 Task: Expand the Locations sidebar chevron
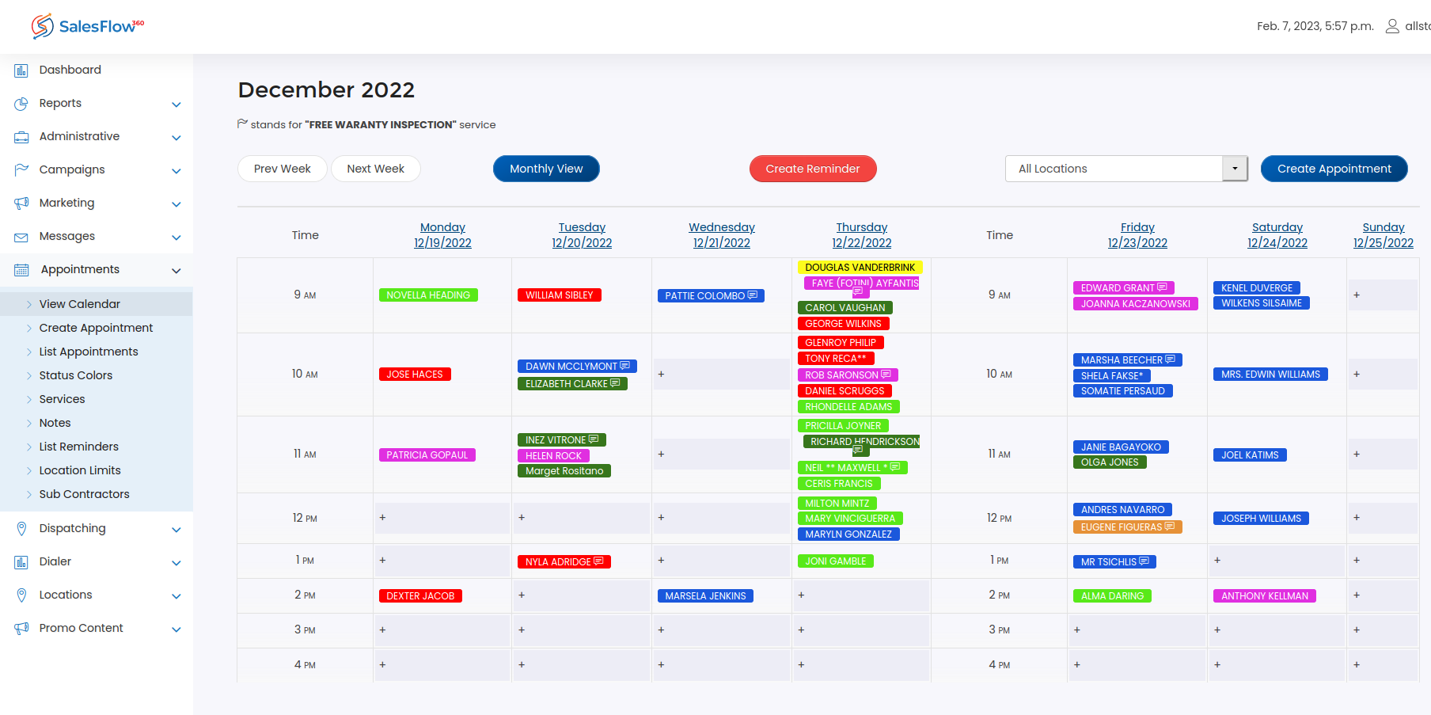(x=177, y=596)
